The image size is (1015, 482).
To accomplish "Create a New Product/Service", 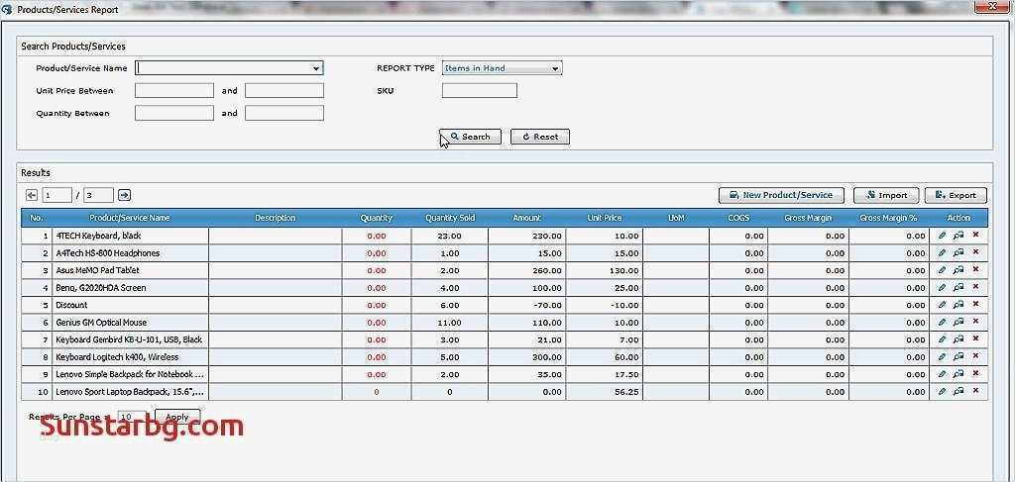I will pos(781,195).
